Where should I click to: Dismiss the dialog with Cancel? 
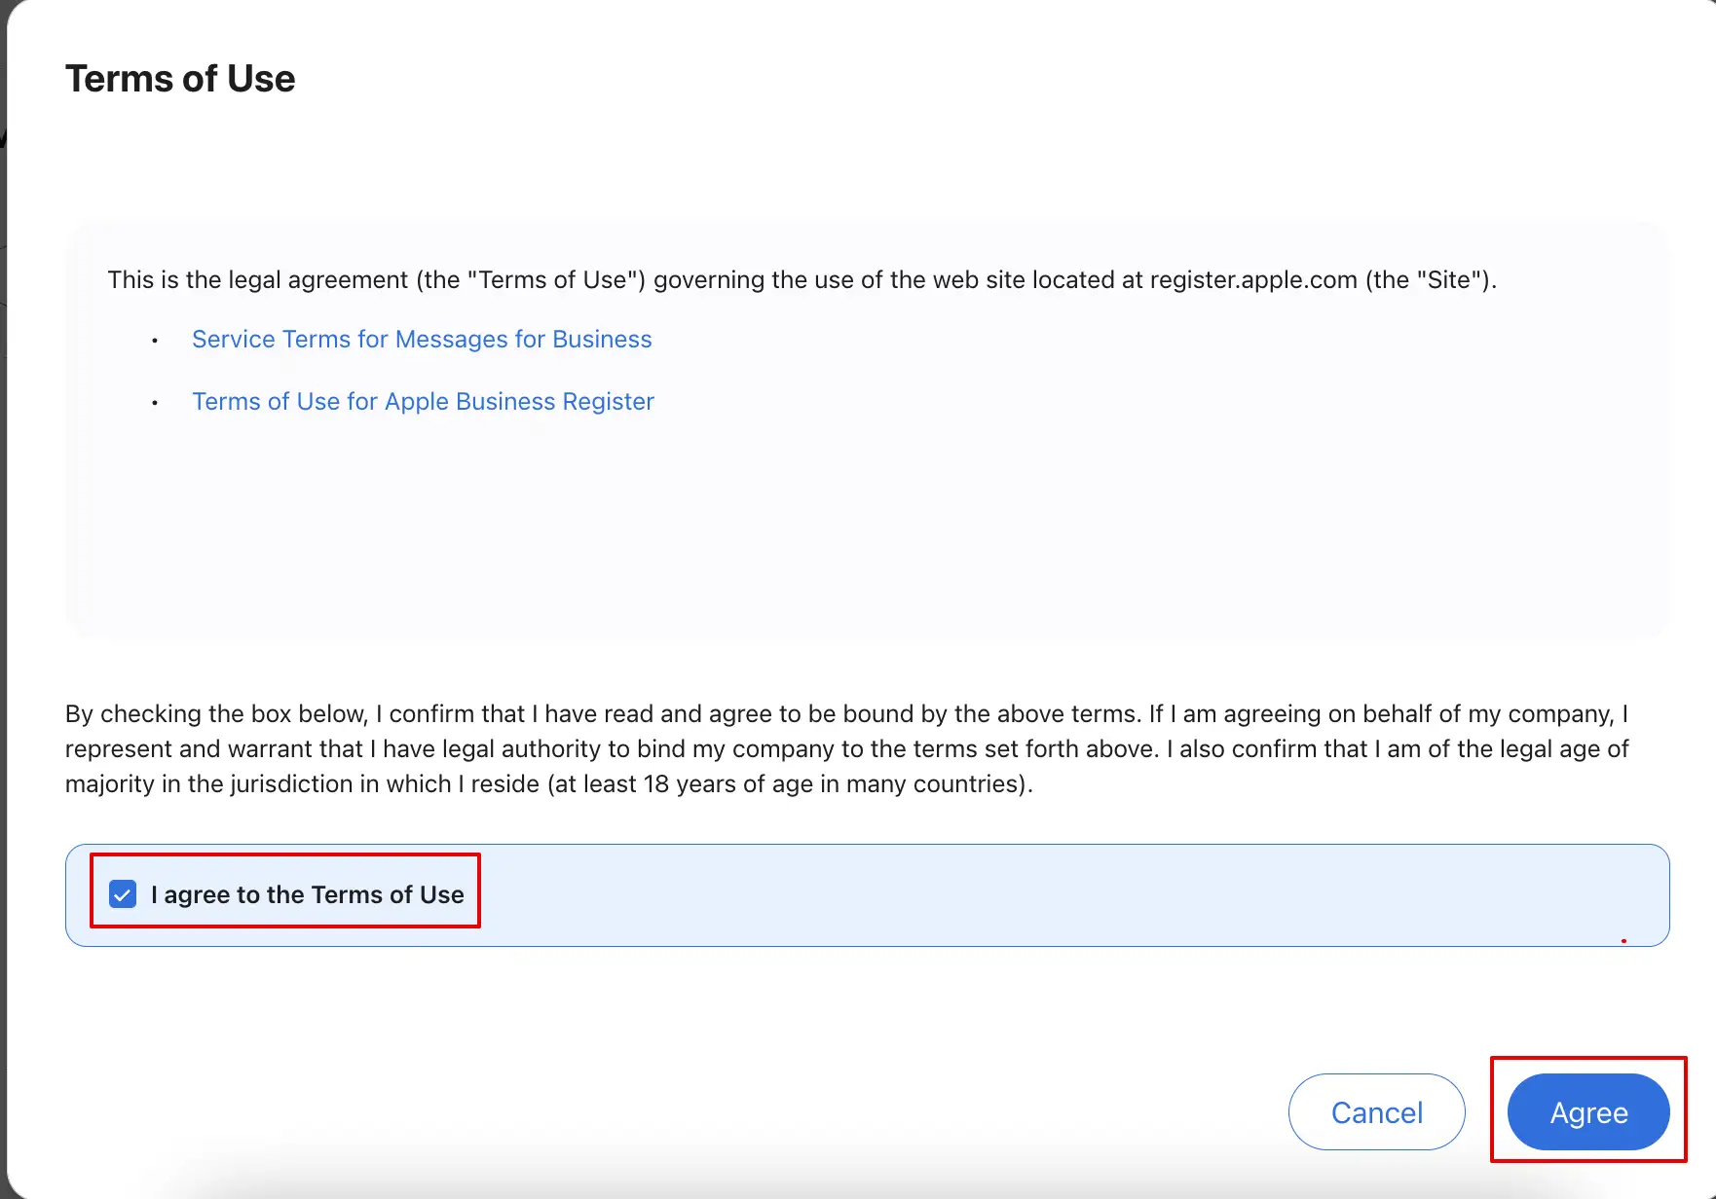click(x=1376, y=1111)
